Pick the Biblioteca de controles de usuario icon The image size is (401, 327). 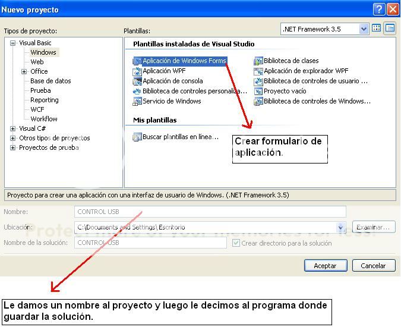[258, 81]
